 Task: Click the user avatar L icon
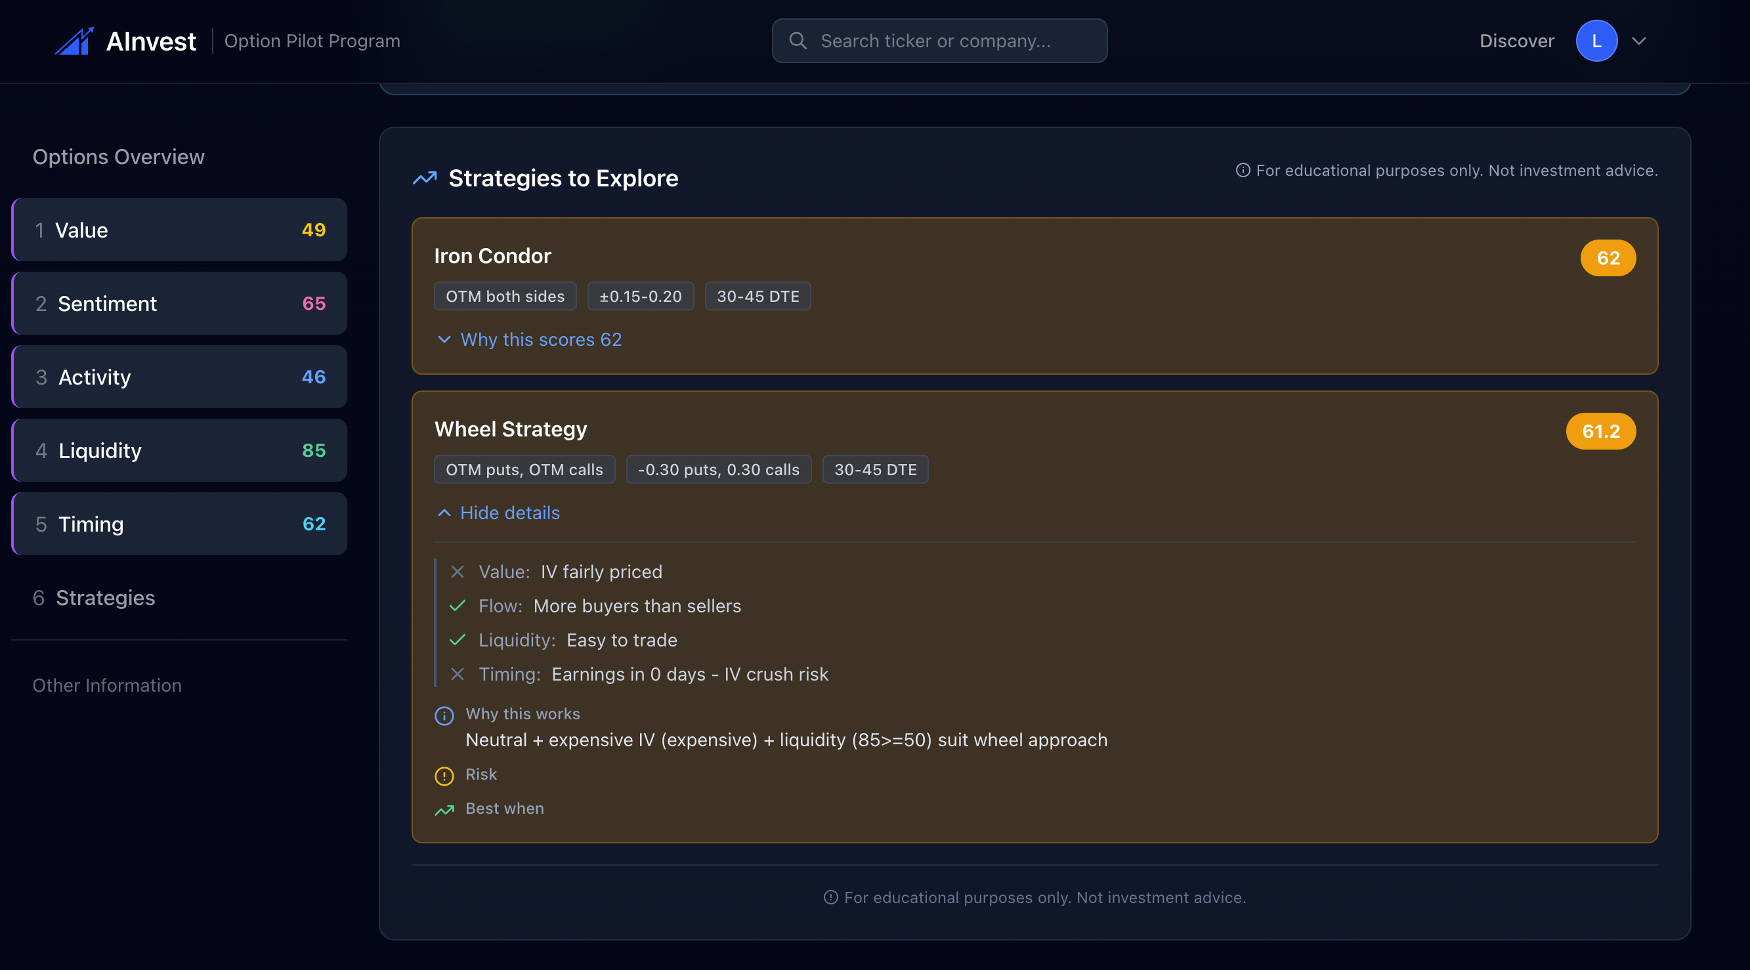1596,41
